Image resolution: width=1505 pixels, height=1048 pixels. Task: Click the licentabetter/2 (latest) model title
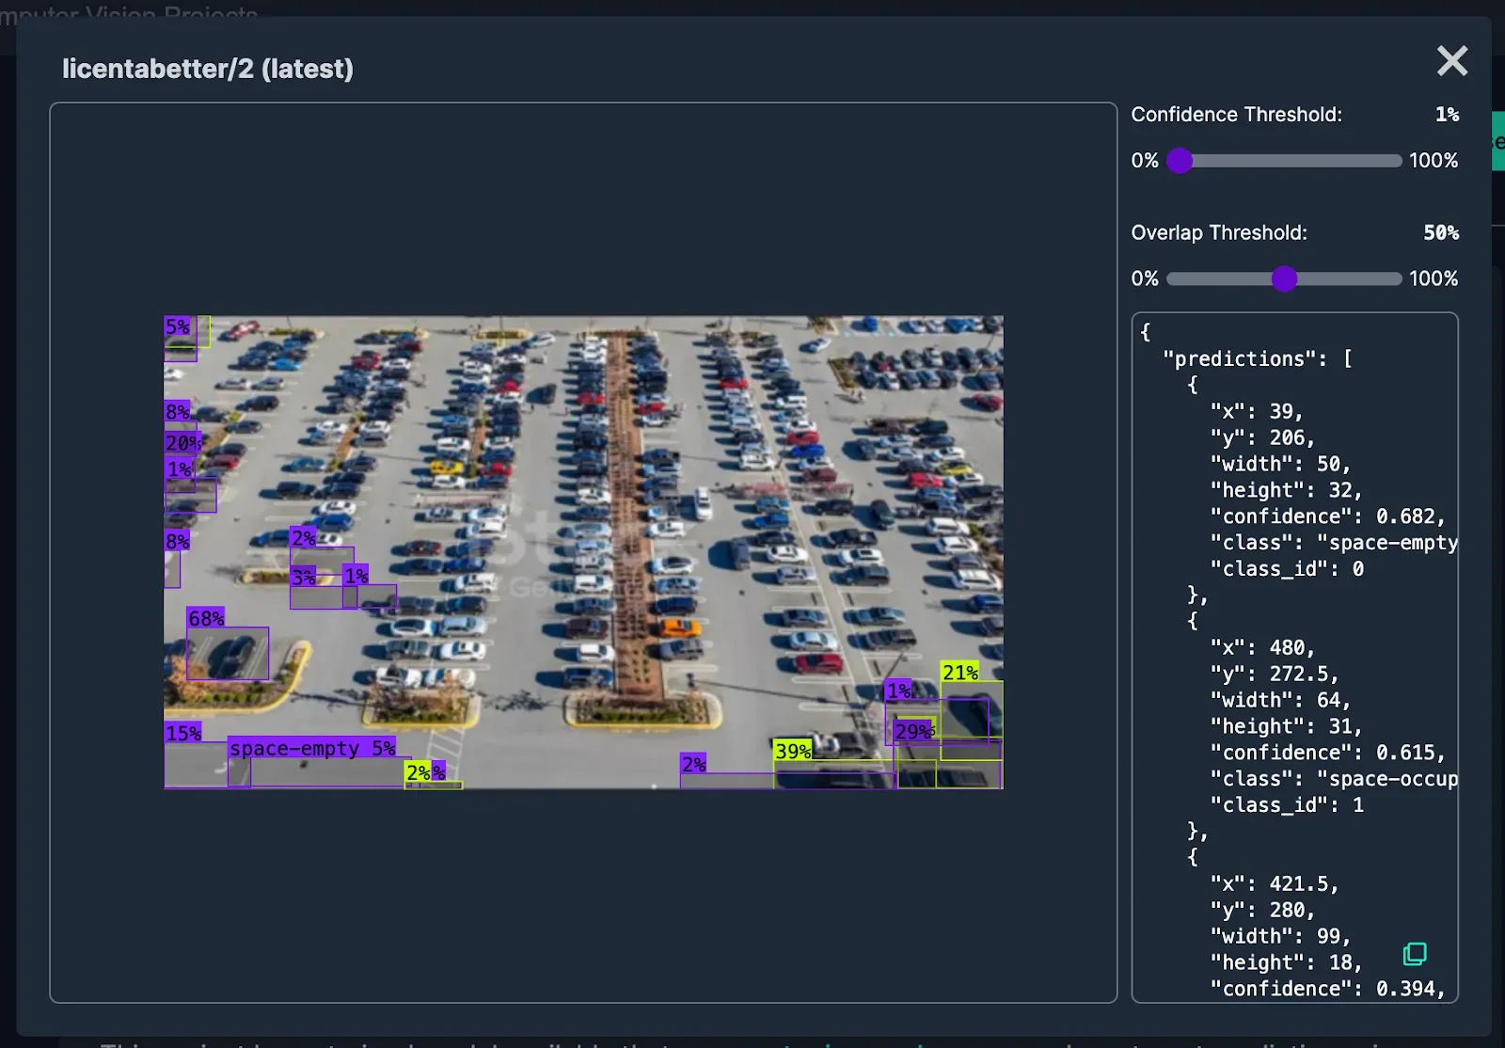(208, 69)
